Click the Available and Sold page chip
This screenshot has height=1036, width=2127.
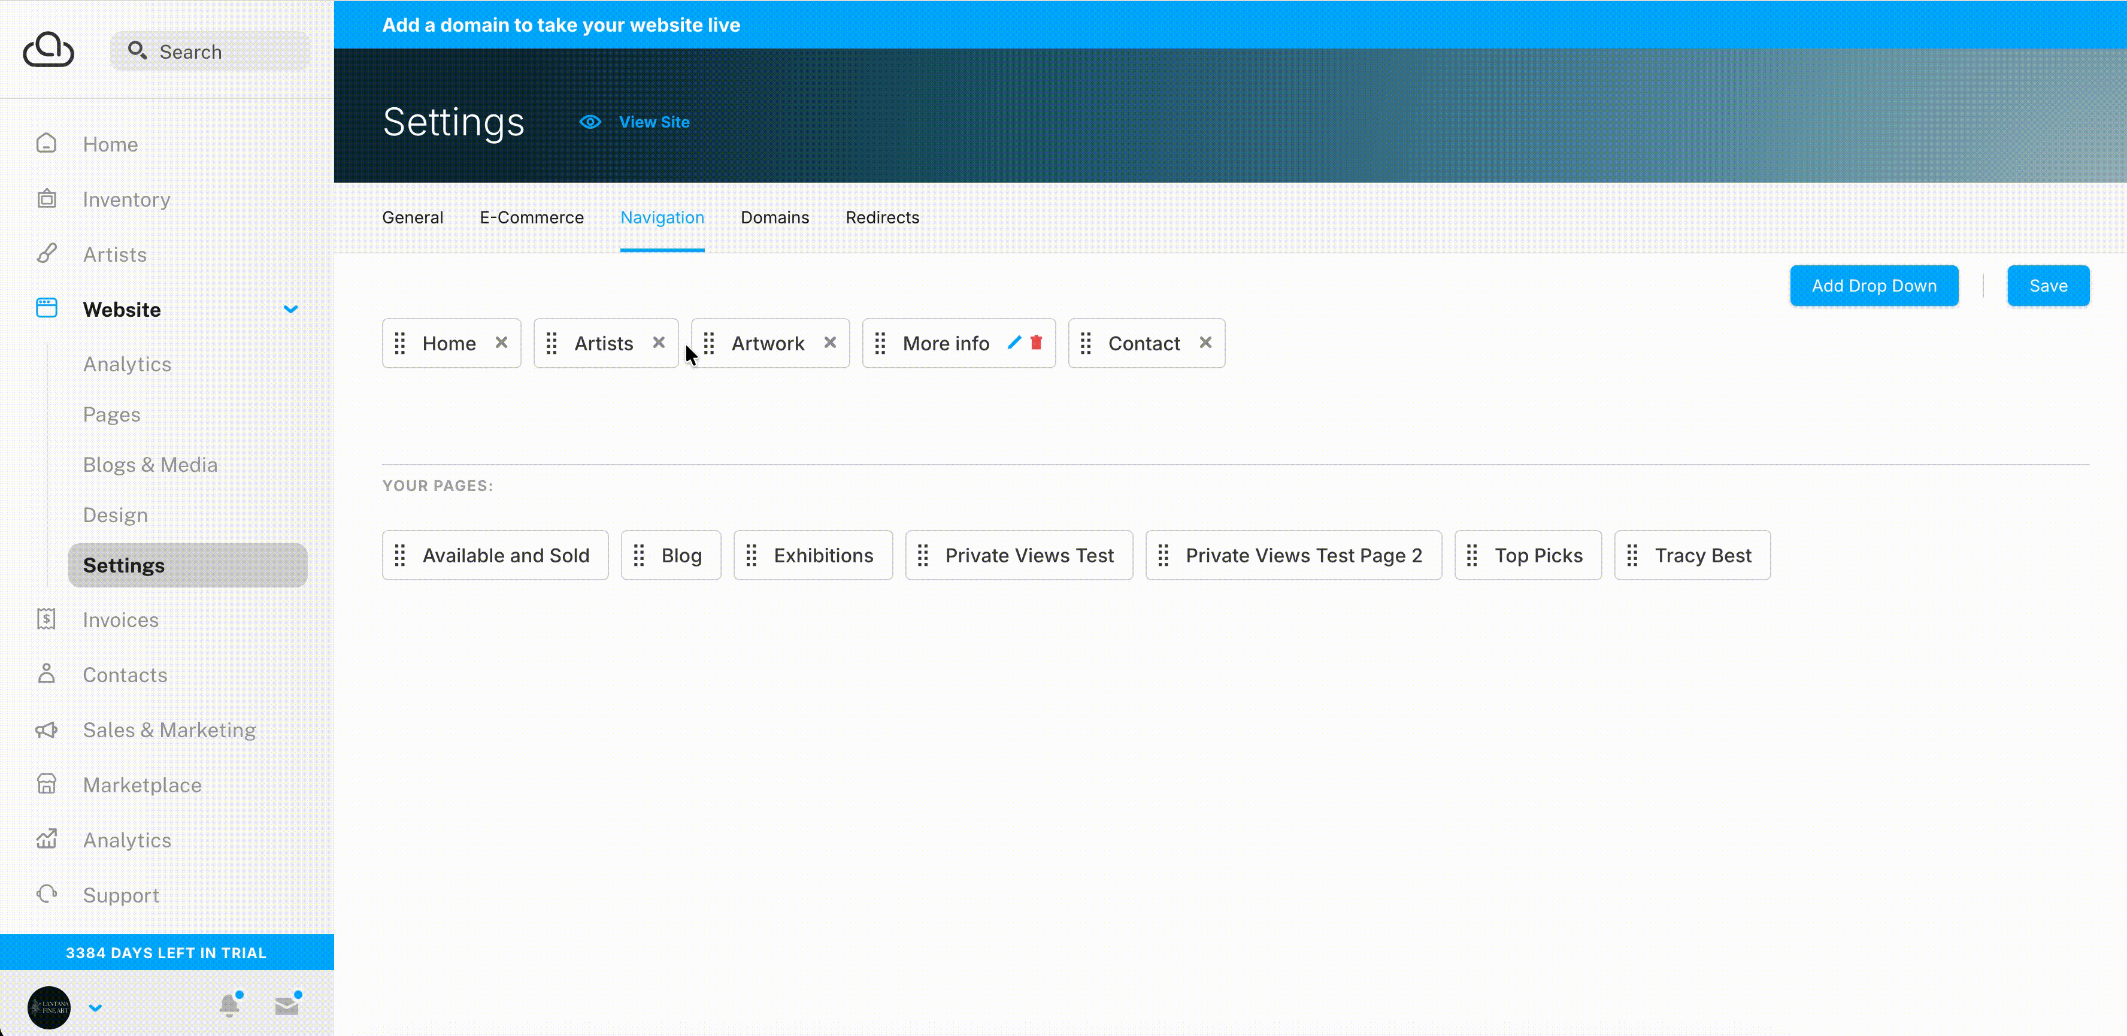pyautogui.click(x=495, y=556)
